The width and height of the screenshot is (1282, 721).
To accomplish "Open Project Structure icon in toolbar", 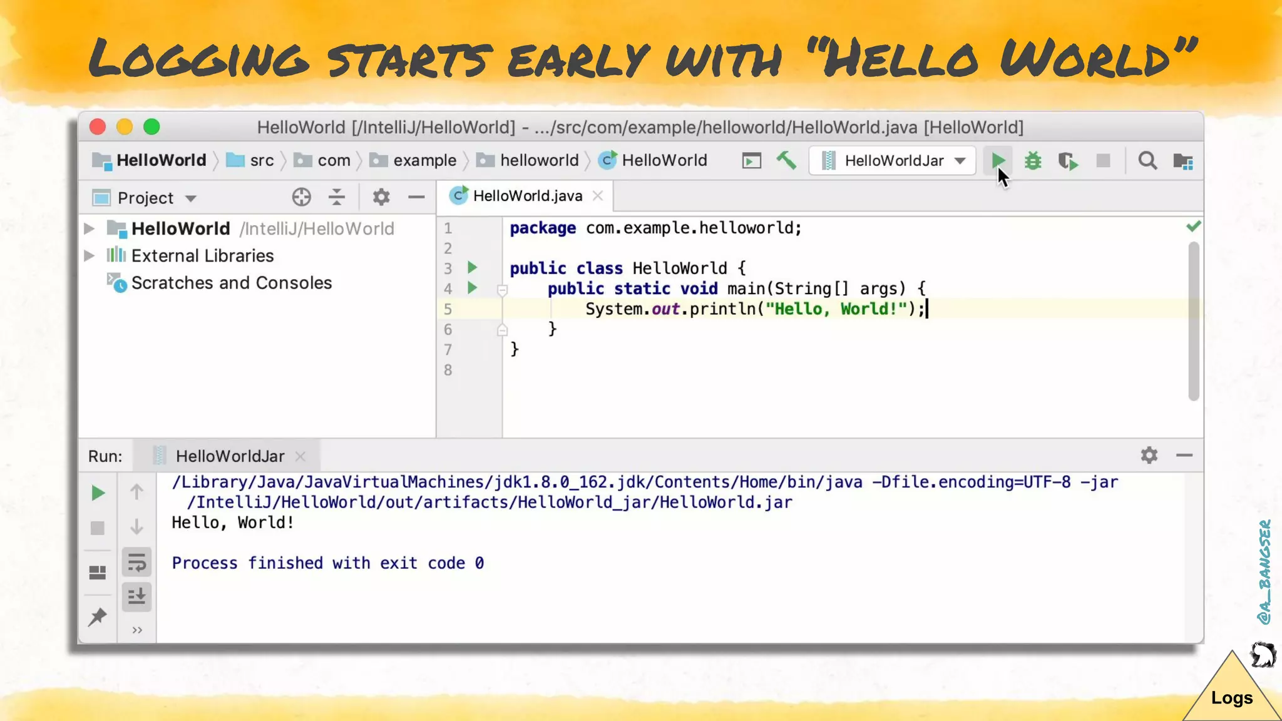I will click(x=1182, y=161).
